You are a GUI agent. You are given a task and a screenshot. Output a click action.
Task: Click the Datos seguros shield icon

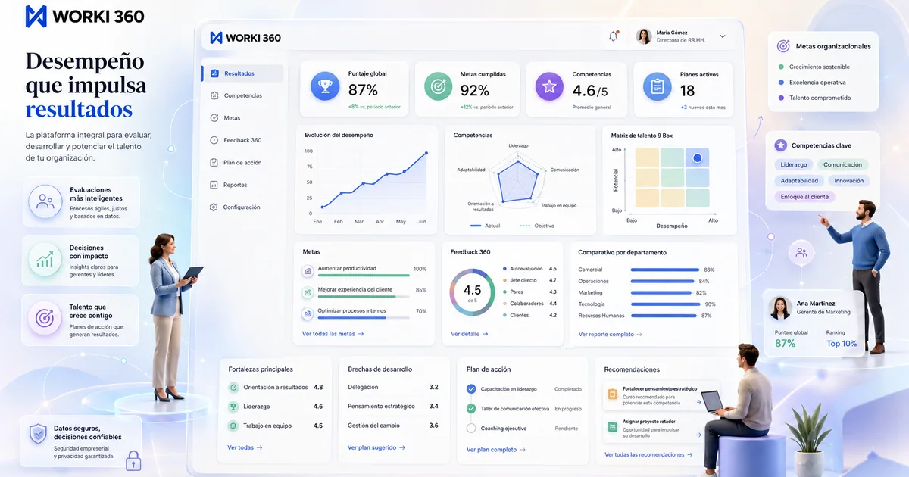pyautogui.click(x=38, y=434)
